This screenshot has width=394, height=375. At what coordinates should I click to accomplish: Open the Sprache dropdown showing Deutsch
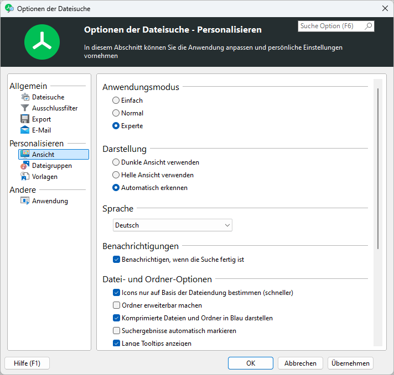[173, 225]
